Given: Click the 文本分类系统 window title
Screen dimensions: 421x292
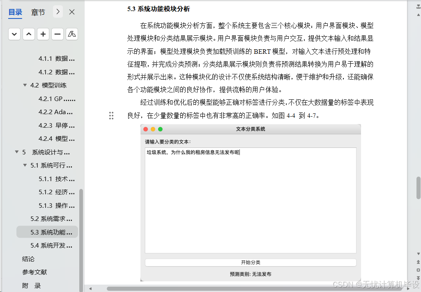Looking at the screenshot, I should pyautogui.click(x=251, y=129).
